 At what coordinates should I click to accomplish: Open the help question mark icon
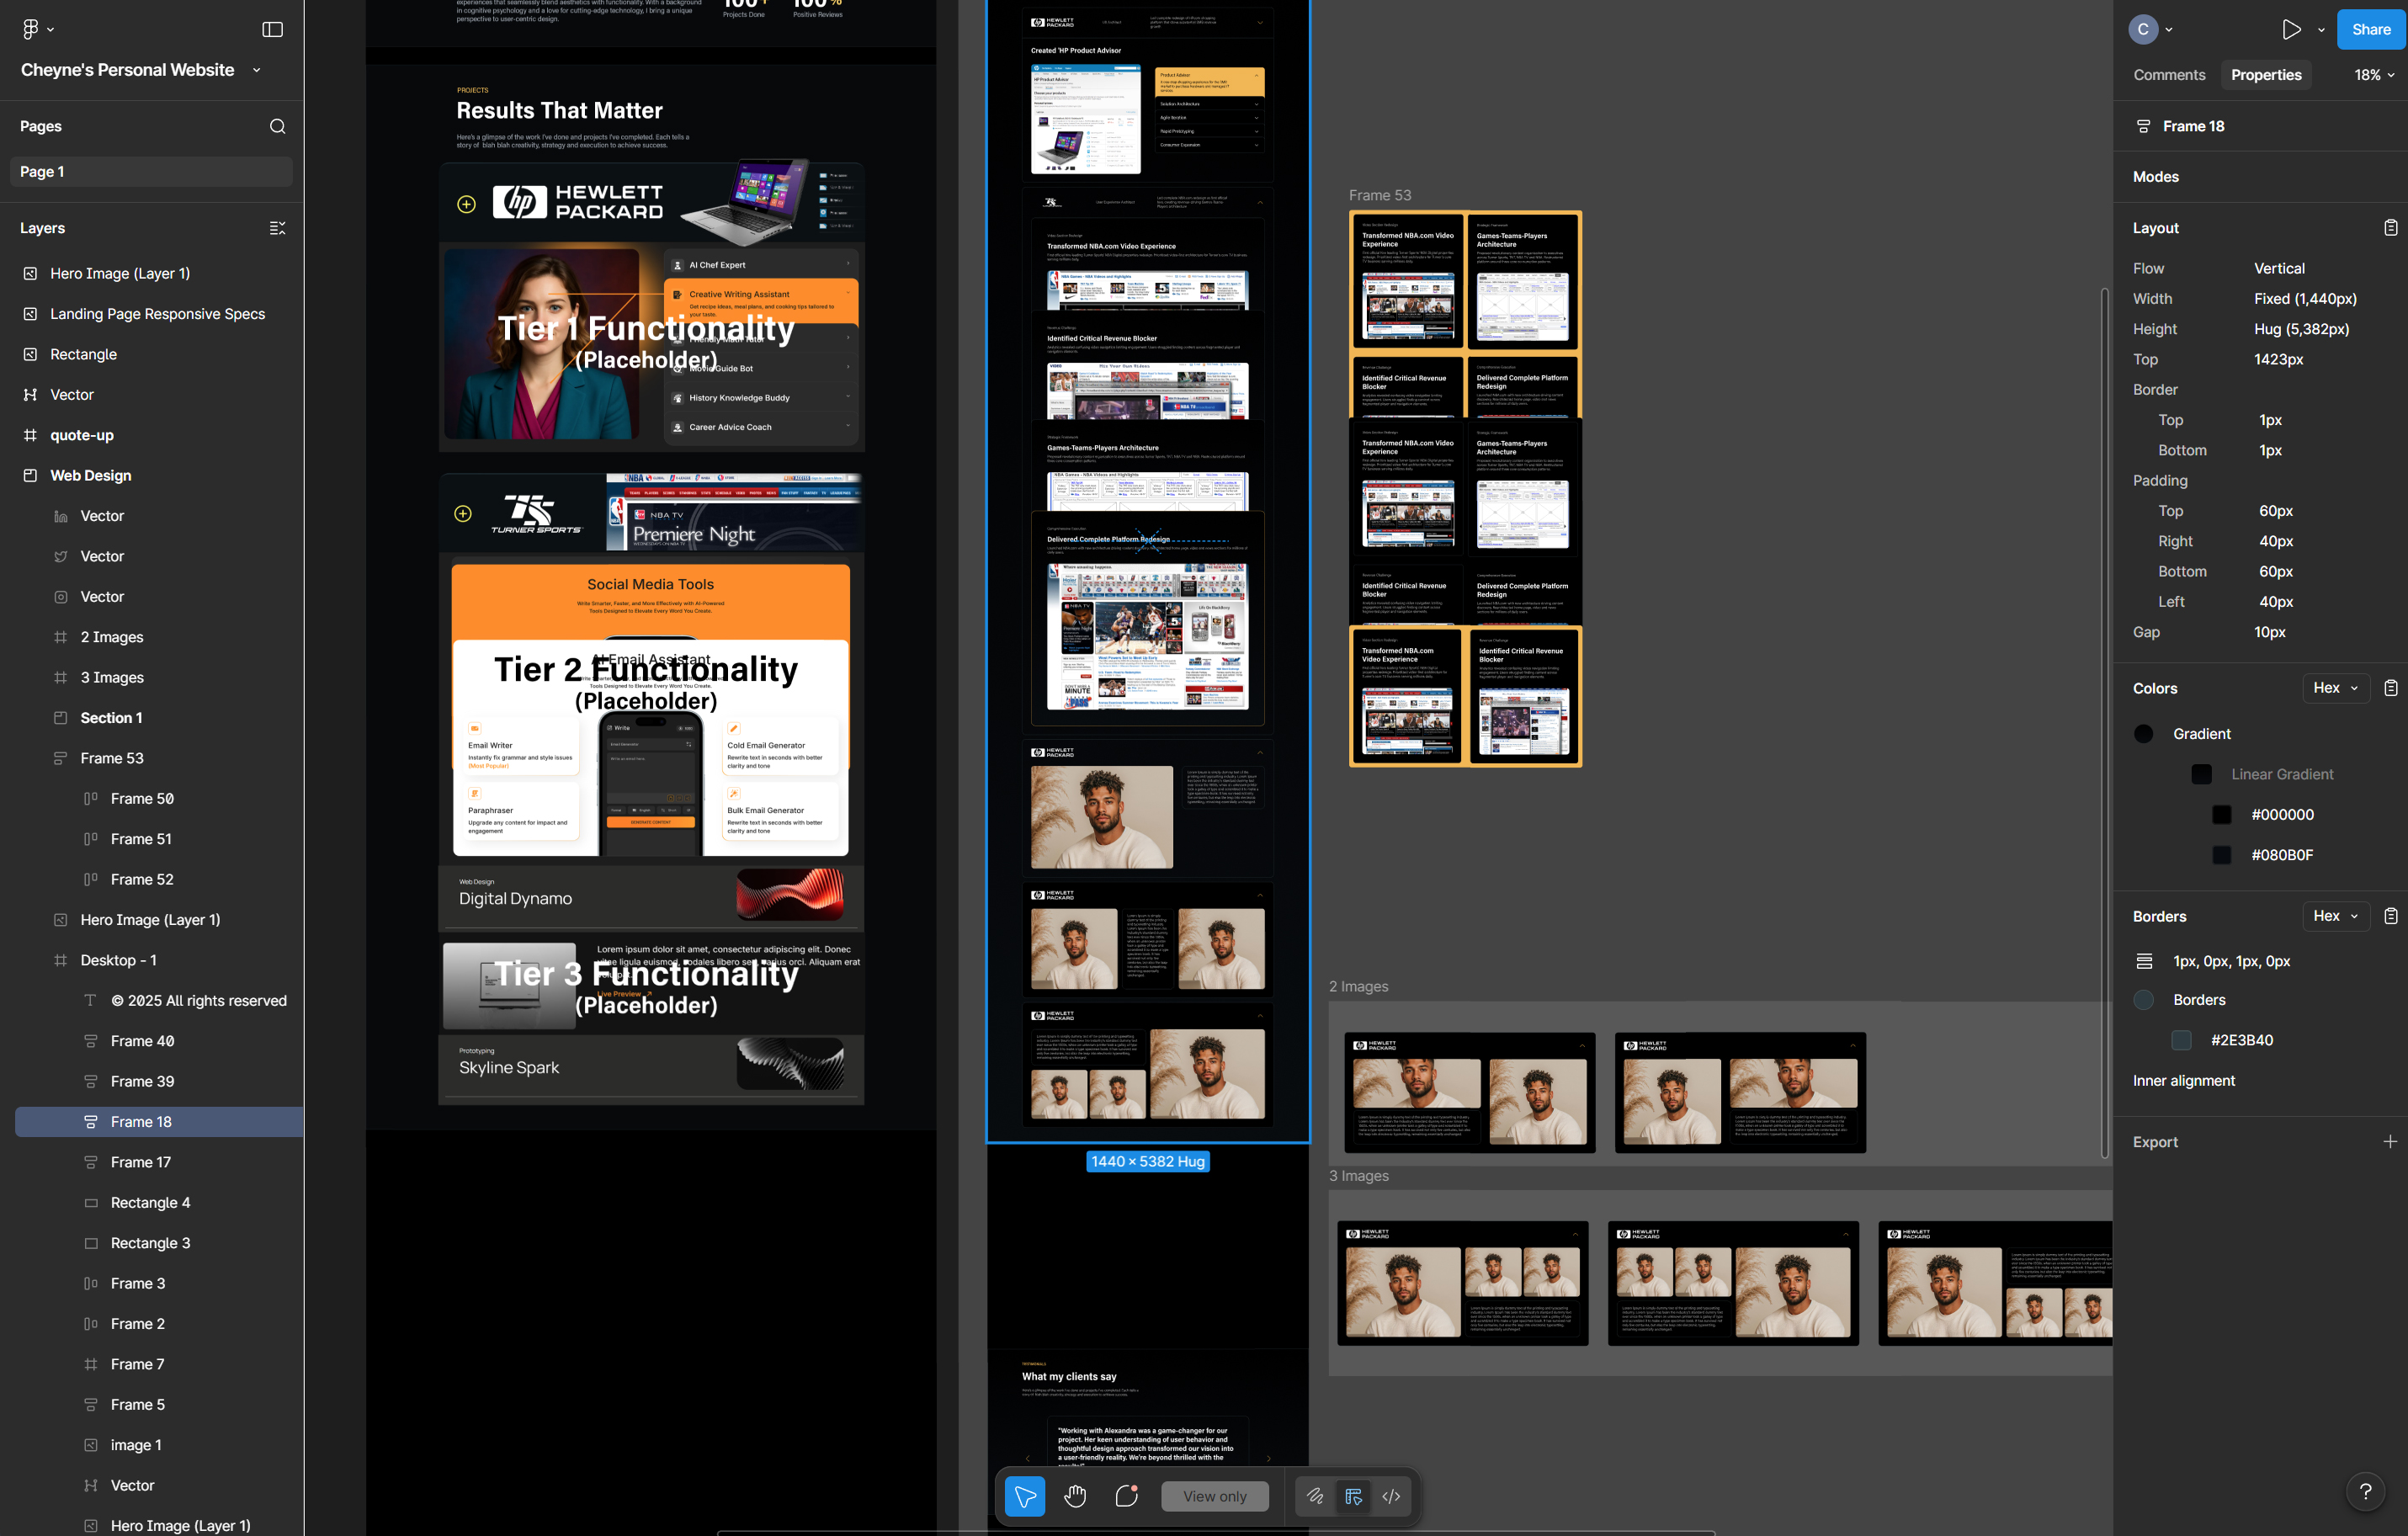click(x=2366, y=1492)
